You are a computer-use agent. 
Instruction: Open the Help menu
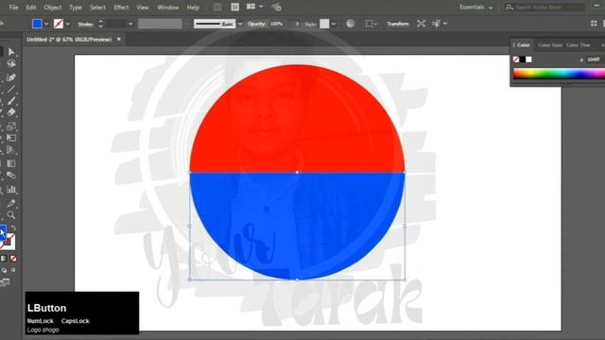193,8
